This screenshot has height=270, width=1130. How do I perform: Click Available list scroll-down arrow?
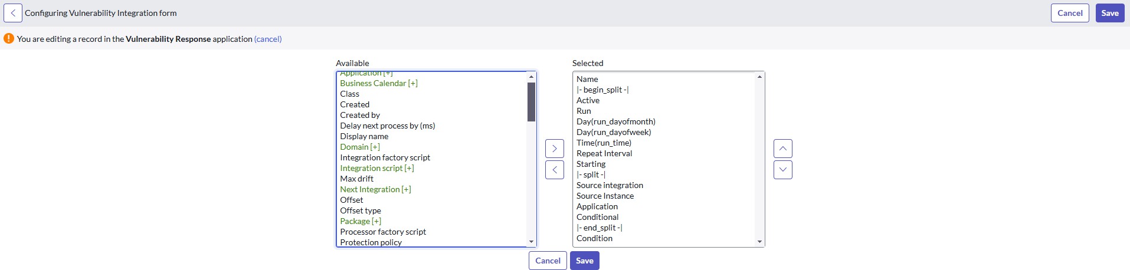[x=531, y=242]
